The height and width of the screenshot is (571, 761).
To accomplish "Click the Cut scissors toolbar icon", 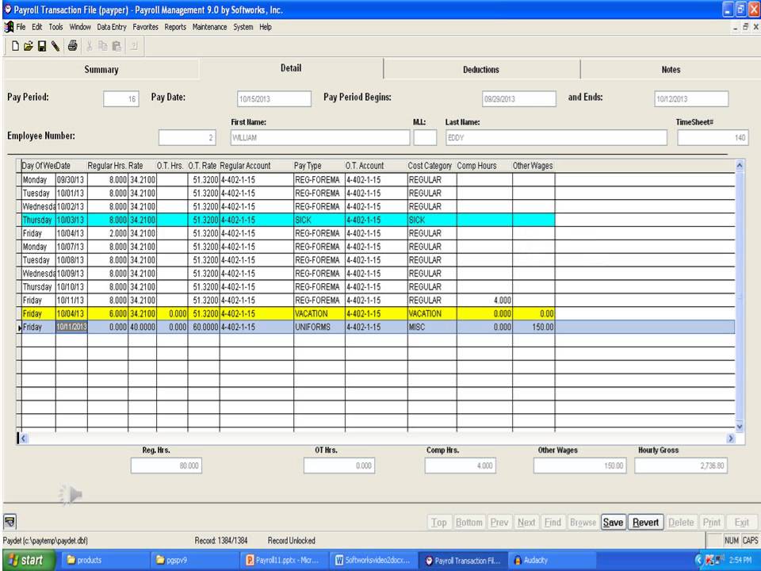I will [x=90, y=46].
